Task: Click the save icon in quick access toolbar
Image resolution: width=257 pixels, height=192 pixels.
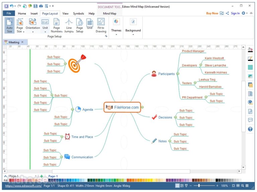Action: click(x=35, y=6)
